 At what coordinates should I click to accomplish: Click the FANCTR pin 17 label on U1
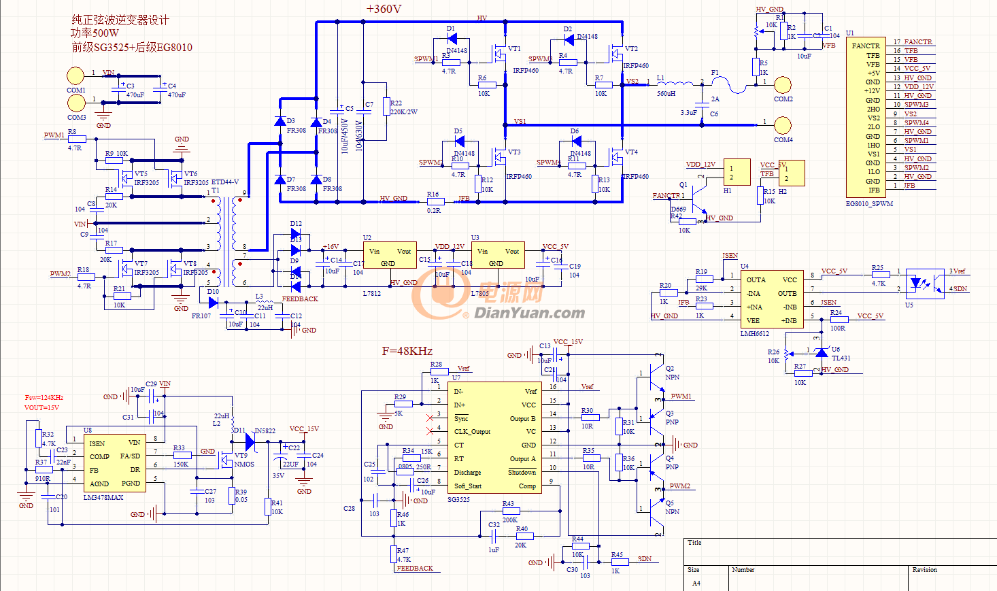pos(918,42)
